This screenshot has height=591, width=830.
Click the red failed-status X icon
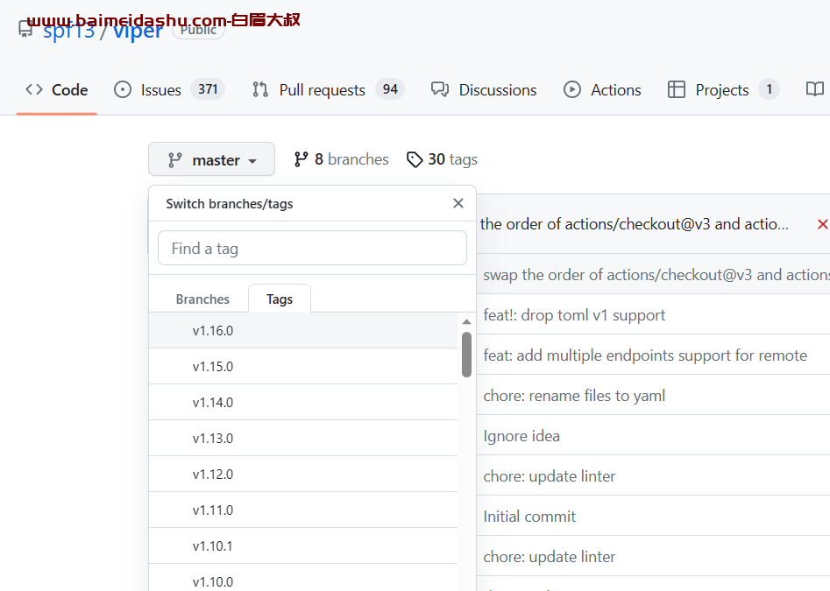[823, 224]
